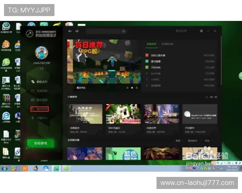Click the green round button at the right screen edge
The height and width of the screenshot is (193, 242).
point(240,76)
